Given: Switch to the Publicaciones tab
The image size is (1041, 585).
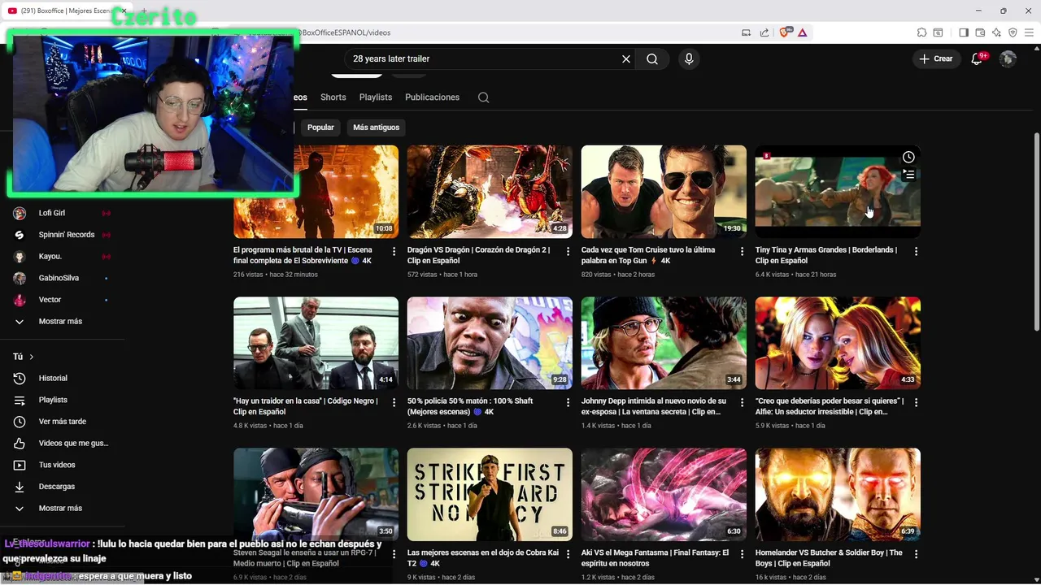Looking at the screenshot, I should click(x=432, y=97).
